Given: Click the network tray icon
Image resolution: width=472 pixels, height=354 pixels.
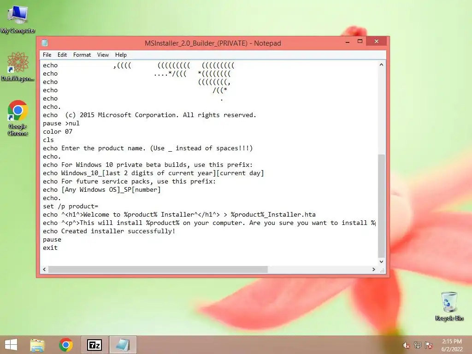Looking at the screenshot, I should 418,345.
